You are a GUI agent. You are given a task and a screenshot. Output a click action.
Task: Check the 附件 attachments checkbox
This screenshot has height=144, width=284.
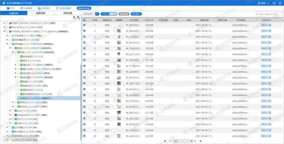pos(18,98)
